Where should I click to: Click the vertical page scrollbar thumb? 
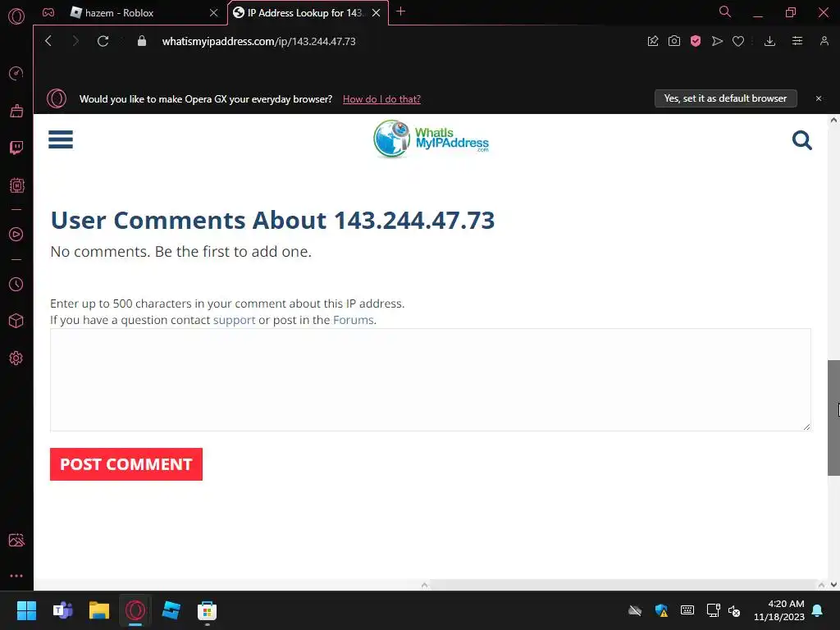tap(833, 418)
